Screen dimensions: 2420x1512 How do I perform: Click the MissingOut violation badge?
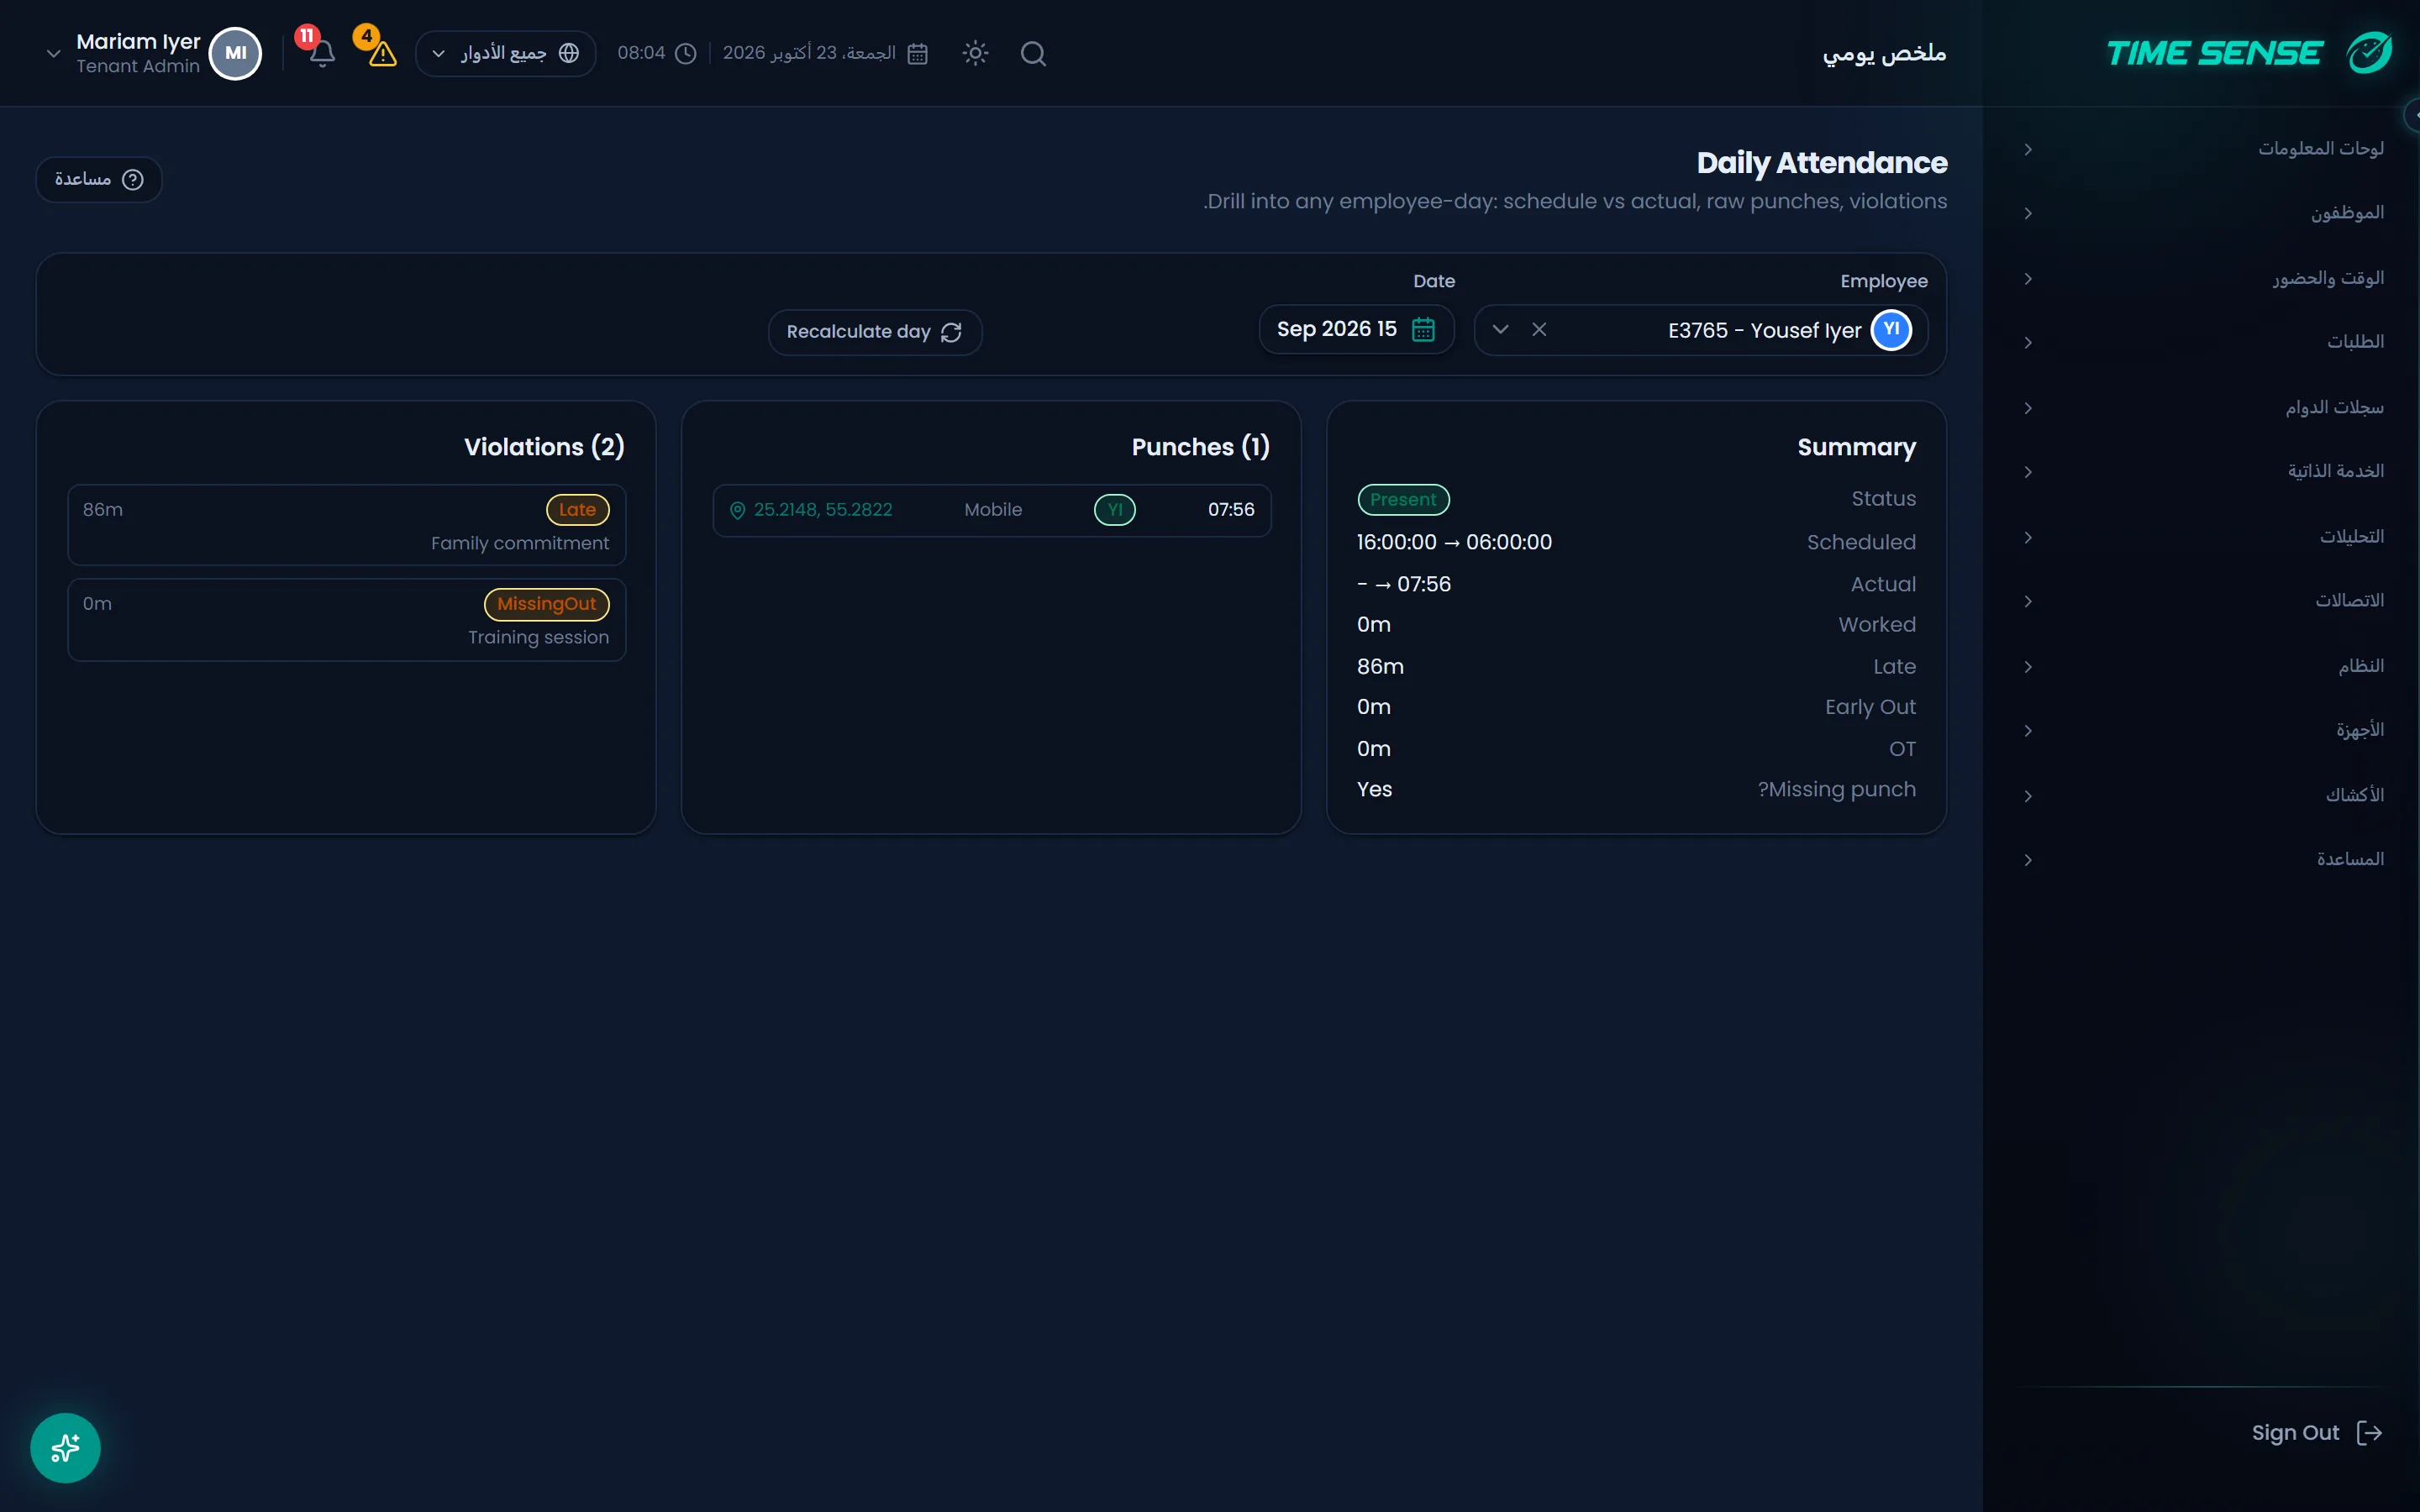(546, 604)
